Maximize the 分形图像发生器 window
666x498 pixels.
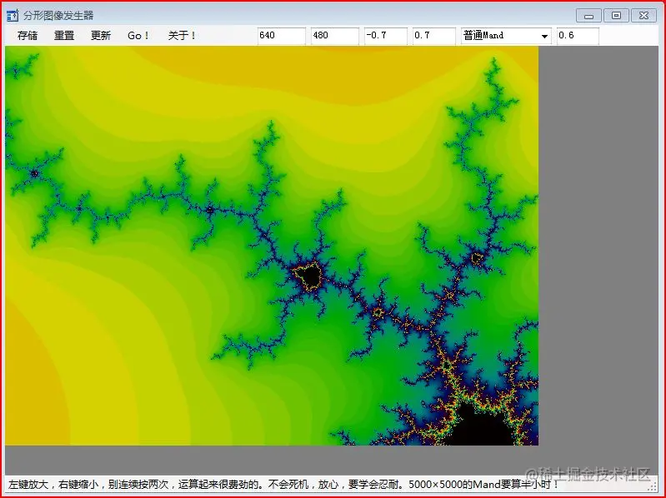click(x=616, y=16)
